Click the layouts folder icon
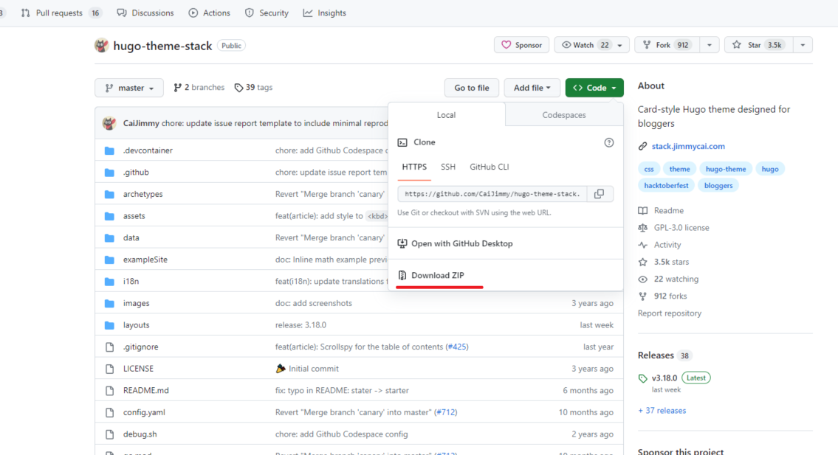The width and height of the screenshot is (838, 455). point(109,325)
